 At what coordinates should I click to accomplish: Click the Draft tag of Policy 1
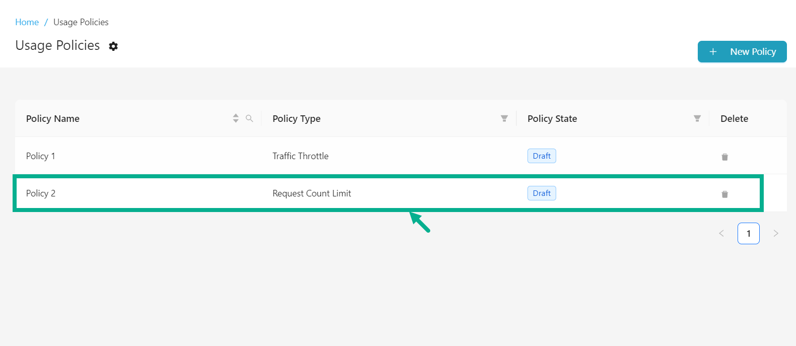[x=542, y=156]
